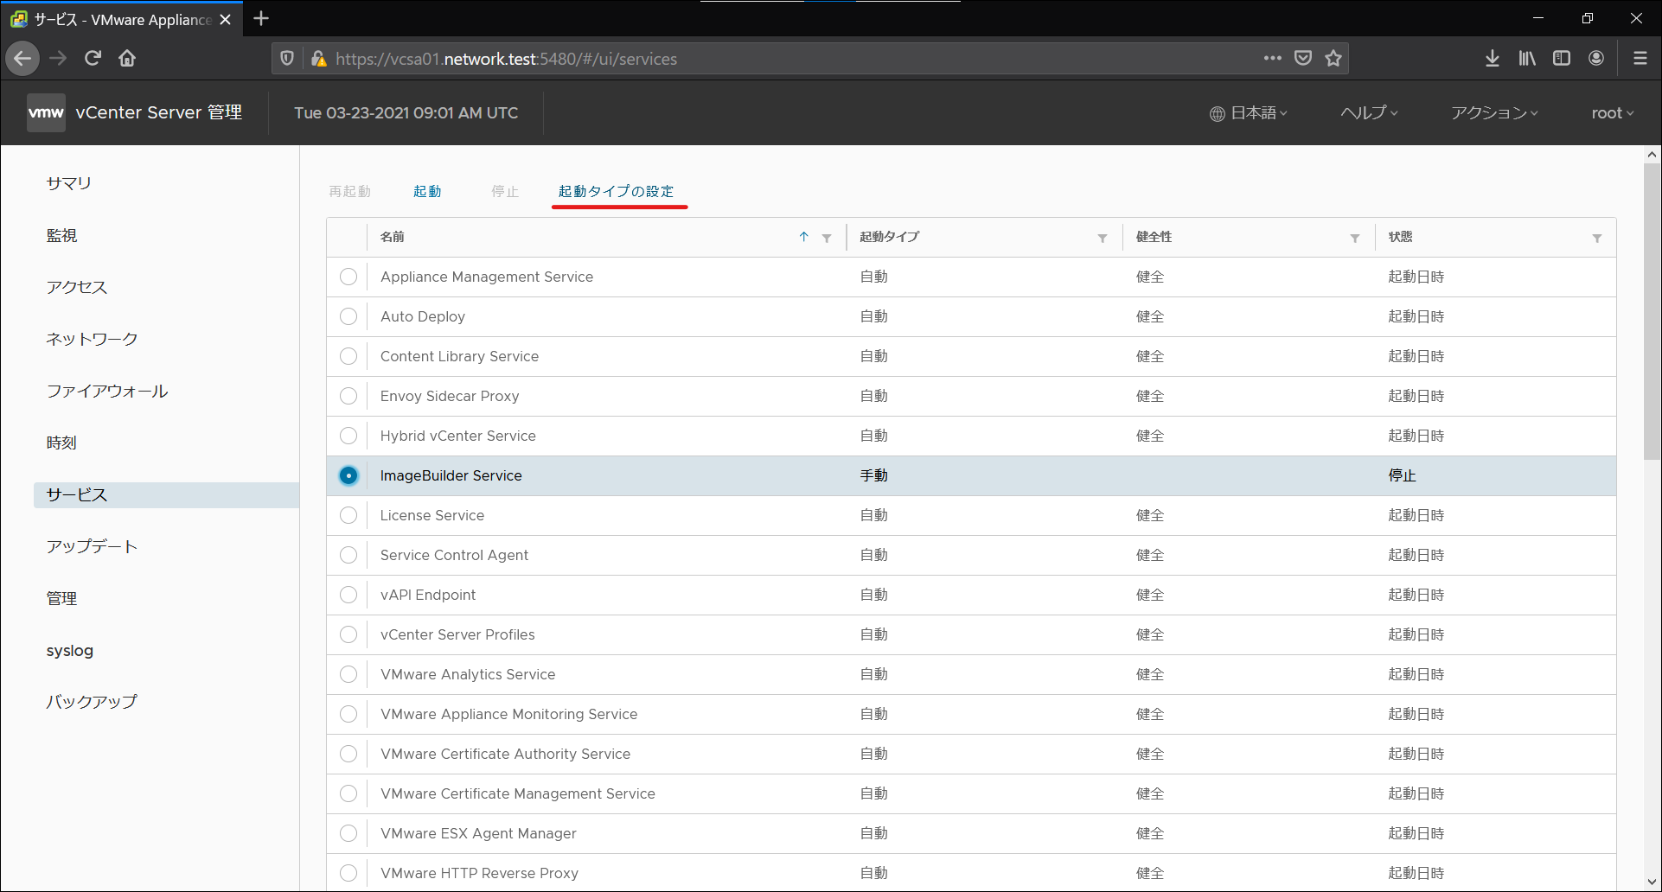The height and width of the screenshot is (892, 1662).
Task: Open the アクション dropdown menu
Action: pos(1494,112)
